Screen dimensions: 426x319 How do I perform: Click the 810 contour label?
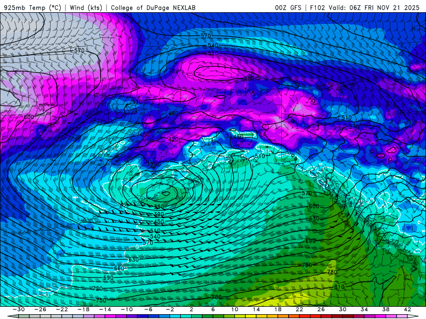[339, 287]
